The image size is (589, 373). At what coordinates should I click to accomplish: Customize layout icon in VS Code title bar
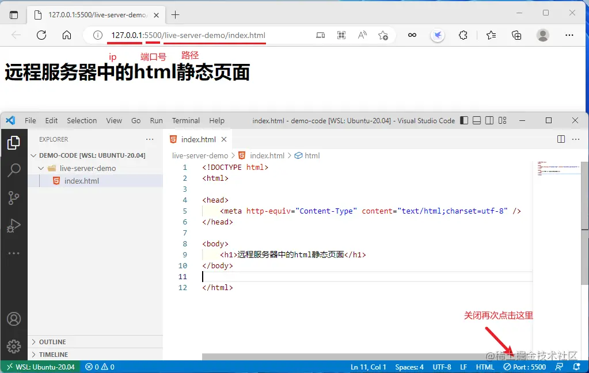coord(502,120)
